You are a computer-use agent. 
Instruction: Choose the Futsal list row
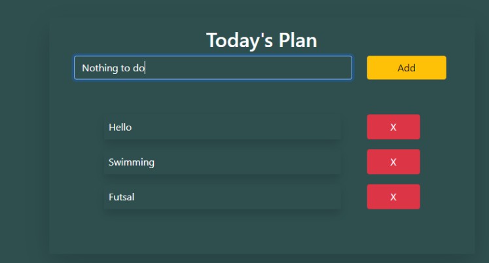pyautogui.click(x=222, y=197)
